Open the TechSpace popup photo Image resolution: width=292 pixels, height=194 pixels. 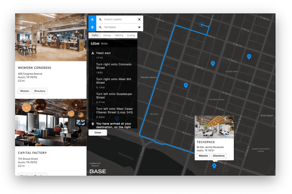(x=214, y=127)
